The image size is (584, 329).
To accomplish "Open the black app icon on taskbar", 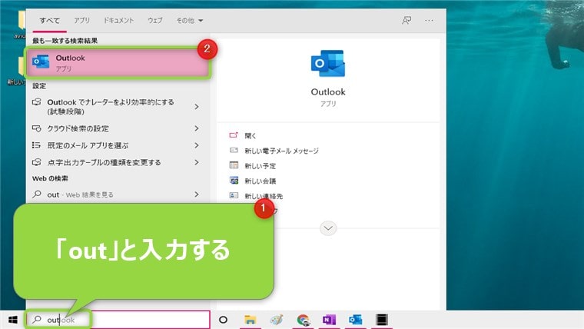I will coord(382,320).
